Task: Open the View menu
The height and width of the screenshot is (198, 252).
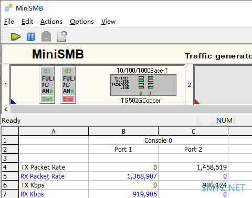Action: [108, 22]
